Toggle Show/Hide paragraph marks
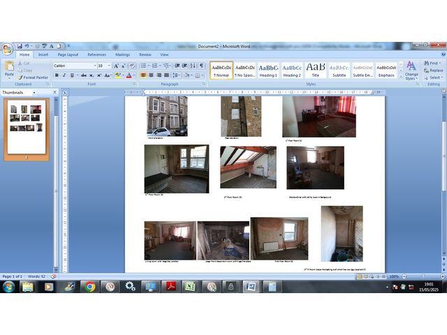 click(x=202, y=66)
